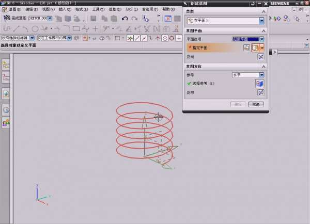The image size is (310, 224).
Task: Click the green-and-blue arrow icon right of dialog
Action: (277, 19)
